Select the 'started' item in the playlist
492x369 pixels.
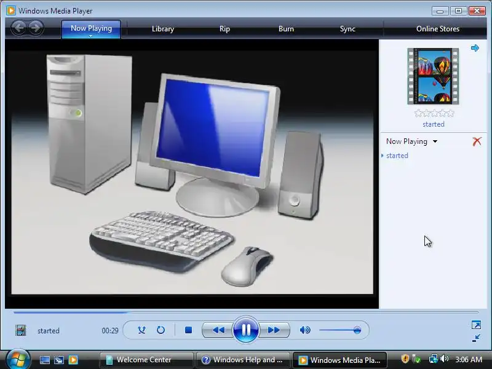coord(397,156)
